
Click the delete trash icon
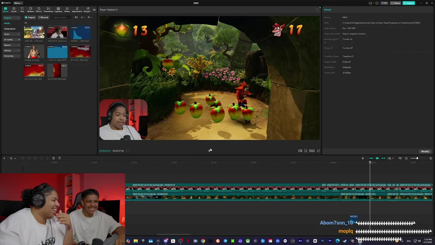[x=53, y=158]
